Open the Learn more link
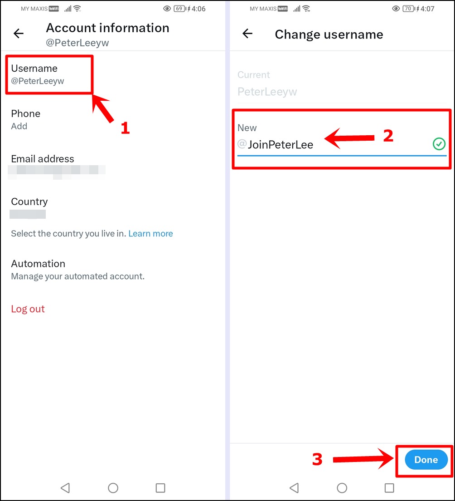Screen dimensions: 455x501 pyautogui.click(x=150, y=233)
